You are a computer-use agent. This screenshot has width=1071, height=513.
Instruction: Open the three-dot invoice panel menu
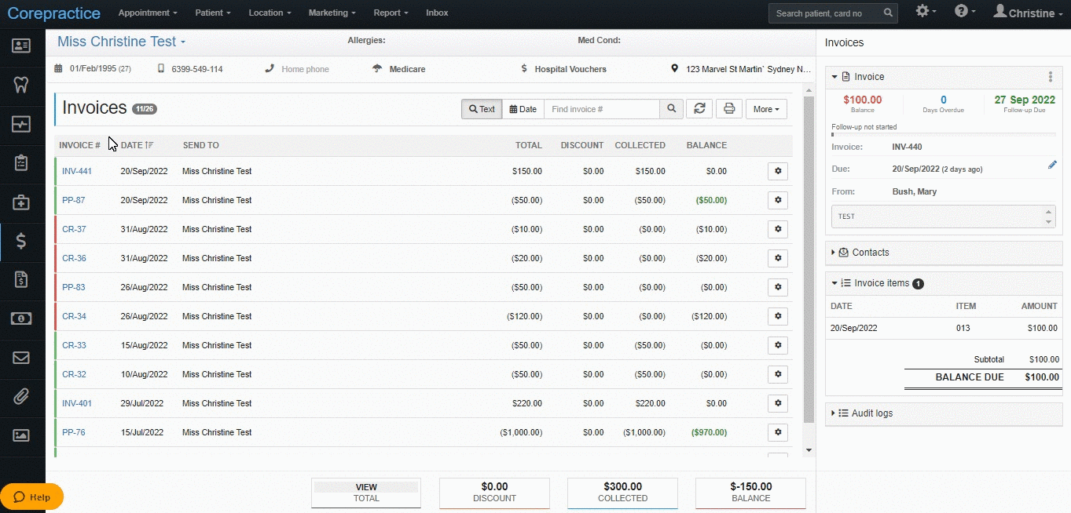1051,77
